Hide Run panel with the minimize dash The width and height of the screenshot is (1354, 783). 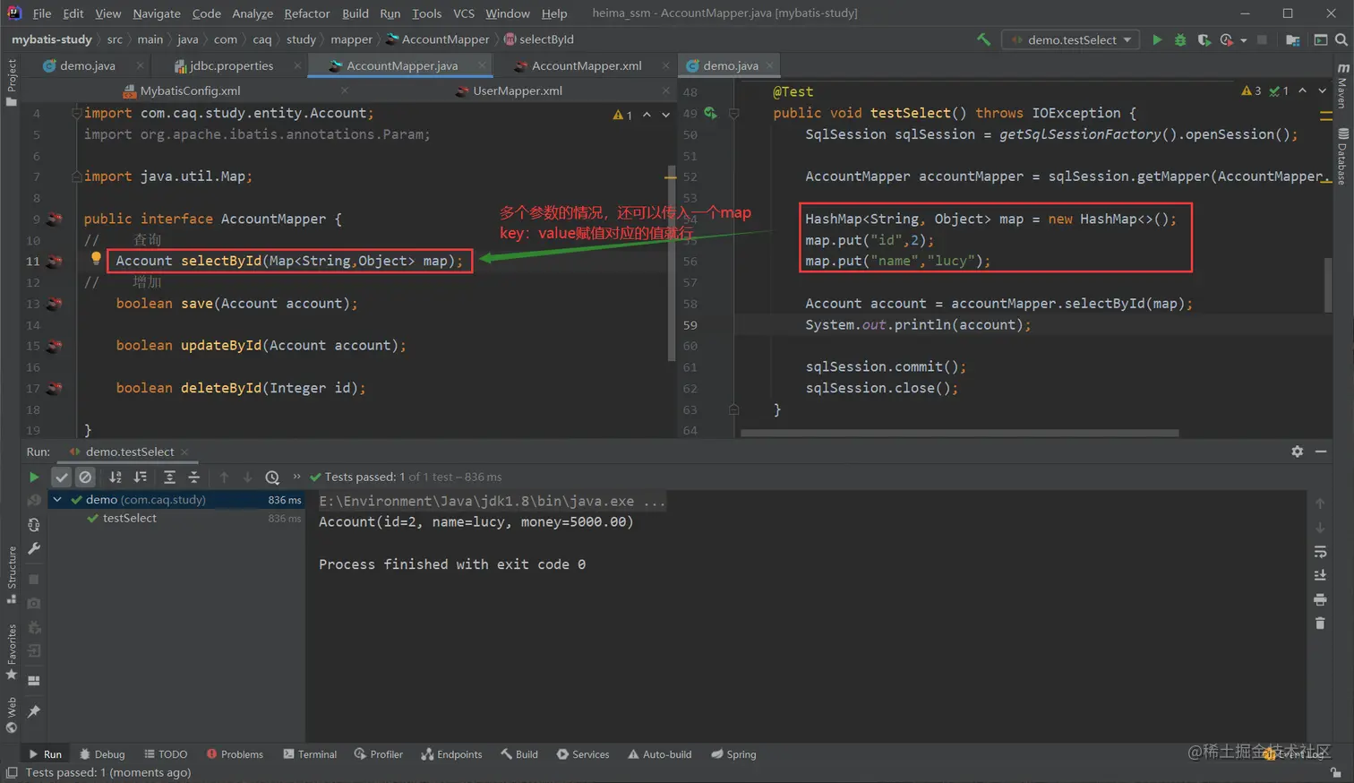point(1321,452)
